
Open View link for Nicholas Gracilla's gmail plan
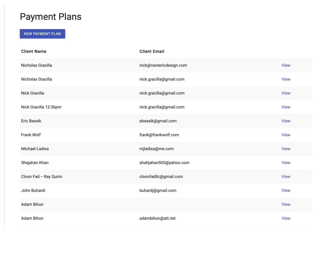tap(286, 79)
